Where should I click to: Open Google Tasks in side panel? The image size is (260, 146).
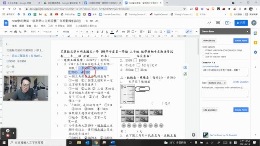click(256, 52)
